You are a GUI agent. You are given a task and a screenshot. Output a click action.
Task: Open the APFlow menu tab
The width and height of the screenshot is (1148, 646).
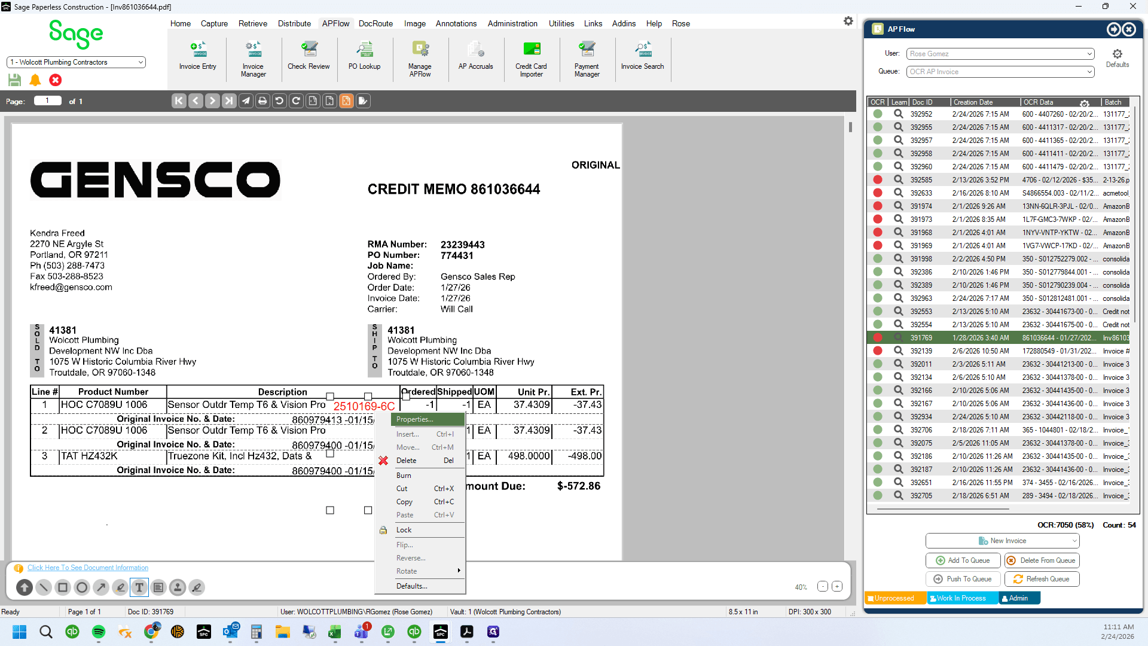tap(335, 23)
